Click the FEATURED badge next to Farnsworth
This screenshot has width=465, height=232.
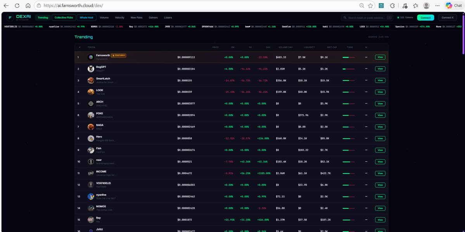coord(119,55)
